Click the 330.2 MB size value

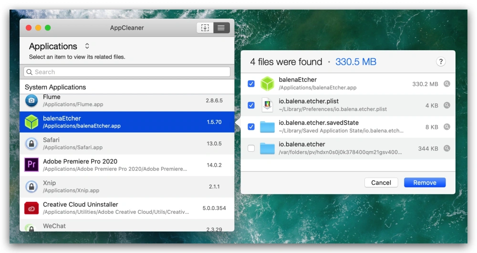[x=425, y=84]
